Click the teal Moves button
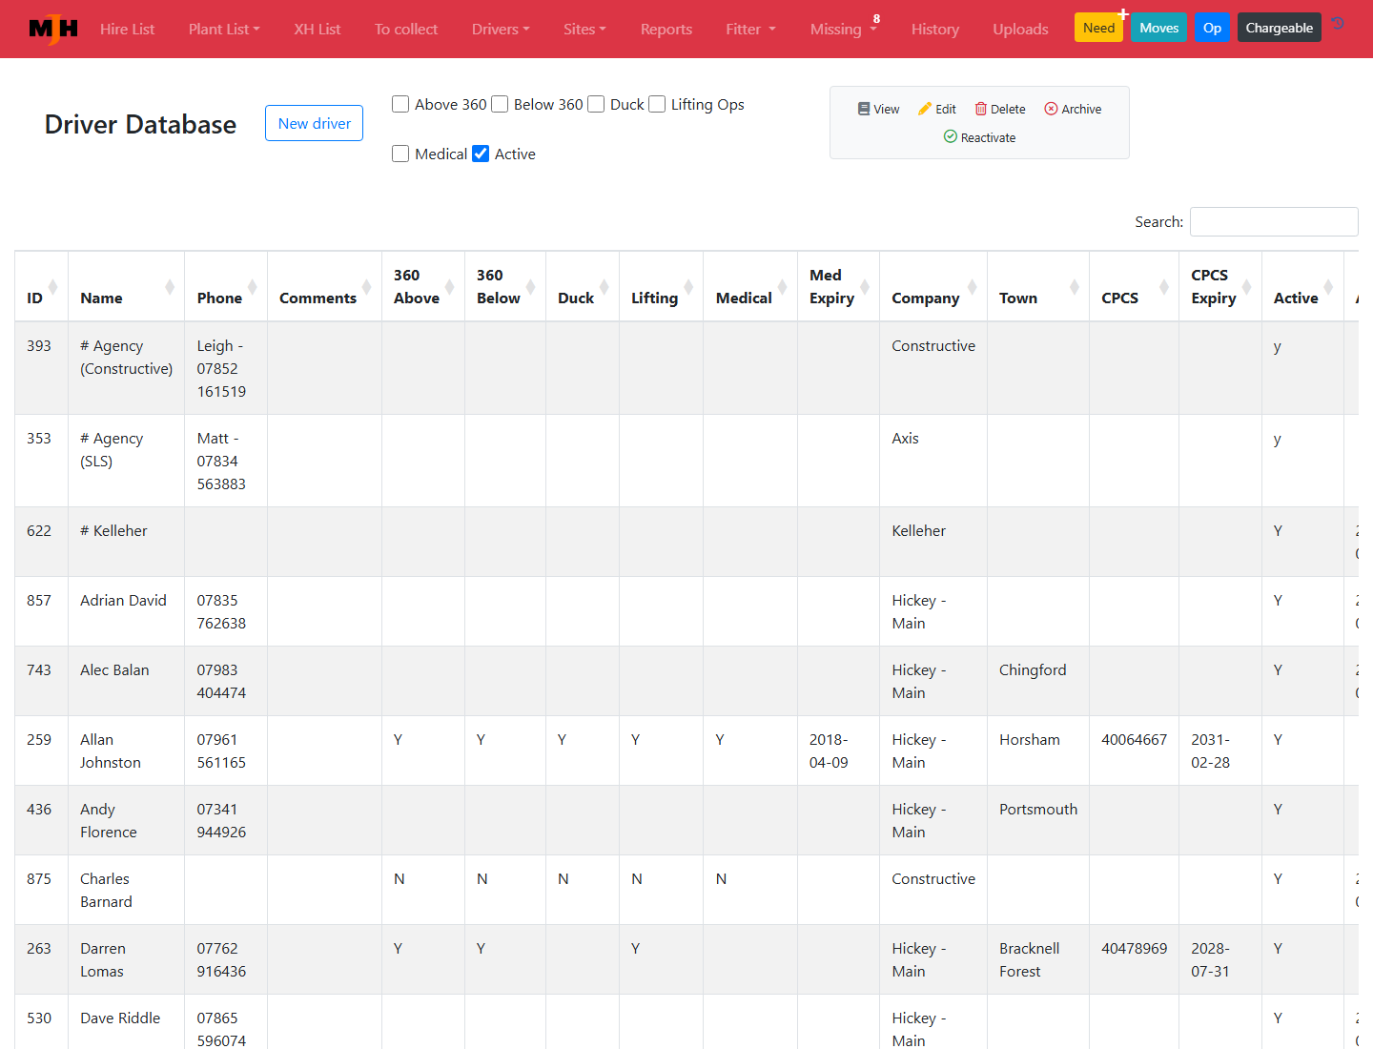This screenshot has height=1049, width=1373. 1159,28
